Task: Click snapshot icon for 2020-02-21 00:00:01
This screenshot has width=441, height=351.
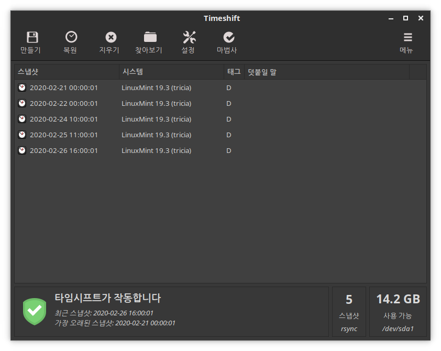Action: (22, 87)
